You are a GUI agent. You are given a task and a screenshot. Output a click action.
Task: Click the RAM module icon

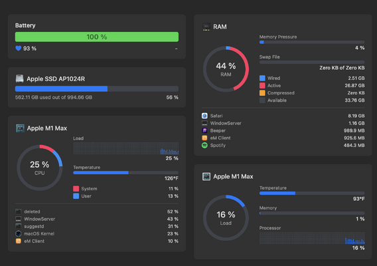coord(206,27)
